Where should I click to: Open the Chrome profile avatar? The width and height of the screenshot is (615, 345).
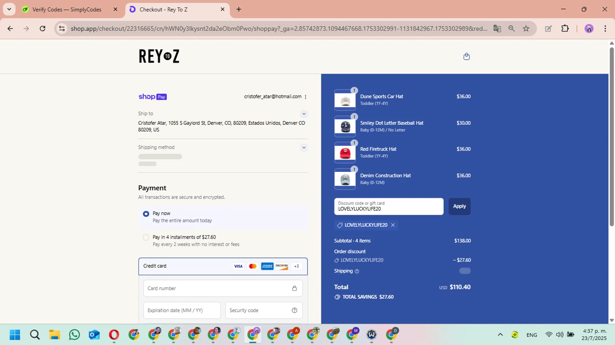(589, 29)
